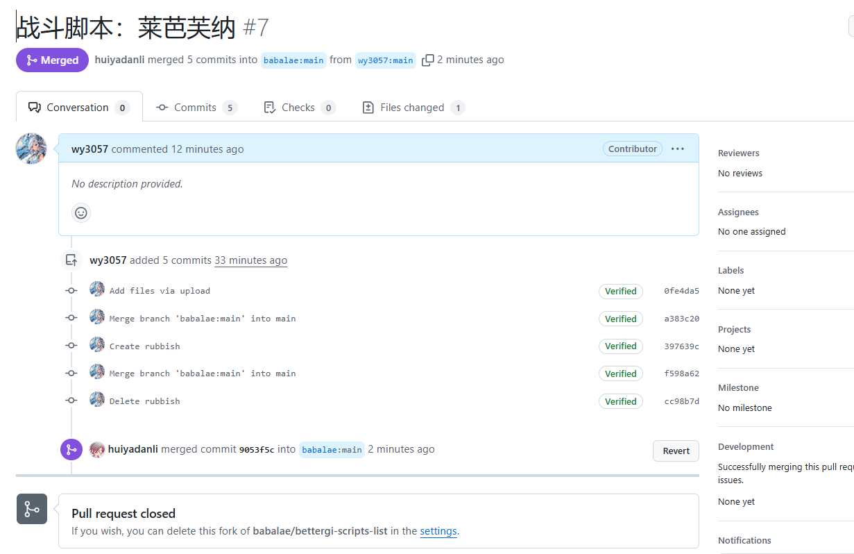
Task: Click the purple Merged status badge
Action: click(53, 60)
